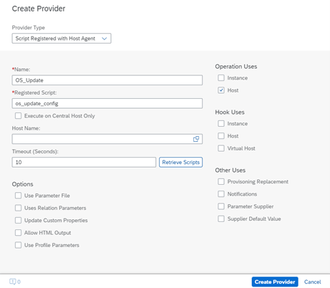
Task: Click the Retrieve Scripts button
Action: [181, 162]
